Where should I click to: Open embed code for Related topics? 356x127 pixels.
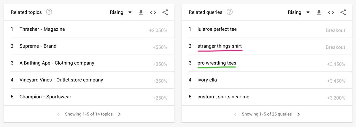pyautogui.click(x=153, y=12)
